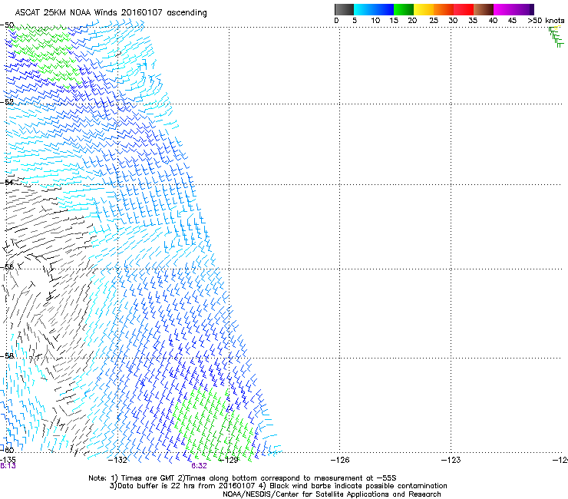568x499 pixels.
Task: Click the red 30-35 knots legend segment
Action: point(464,9)
